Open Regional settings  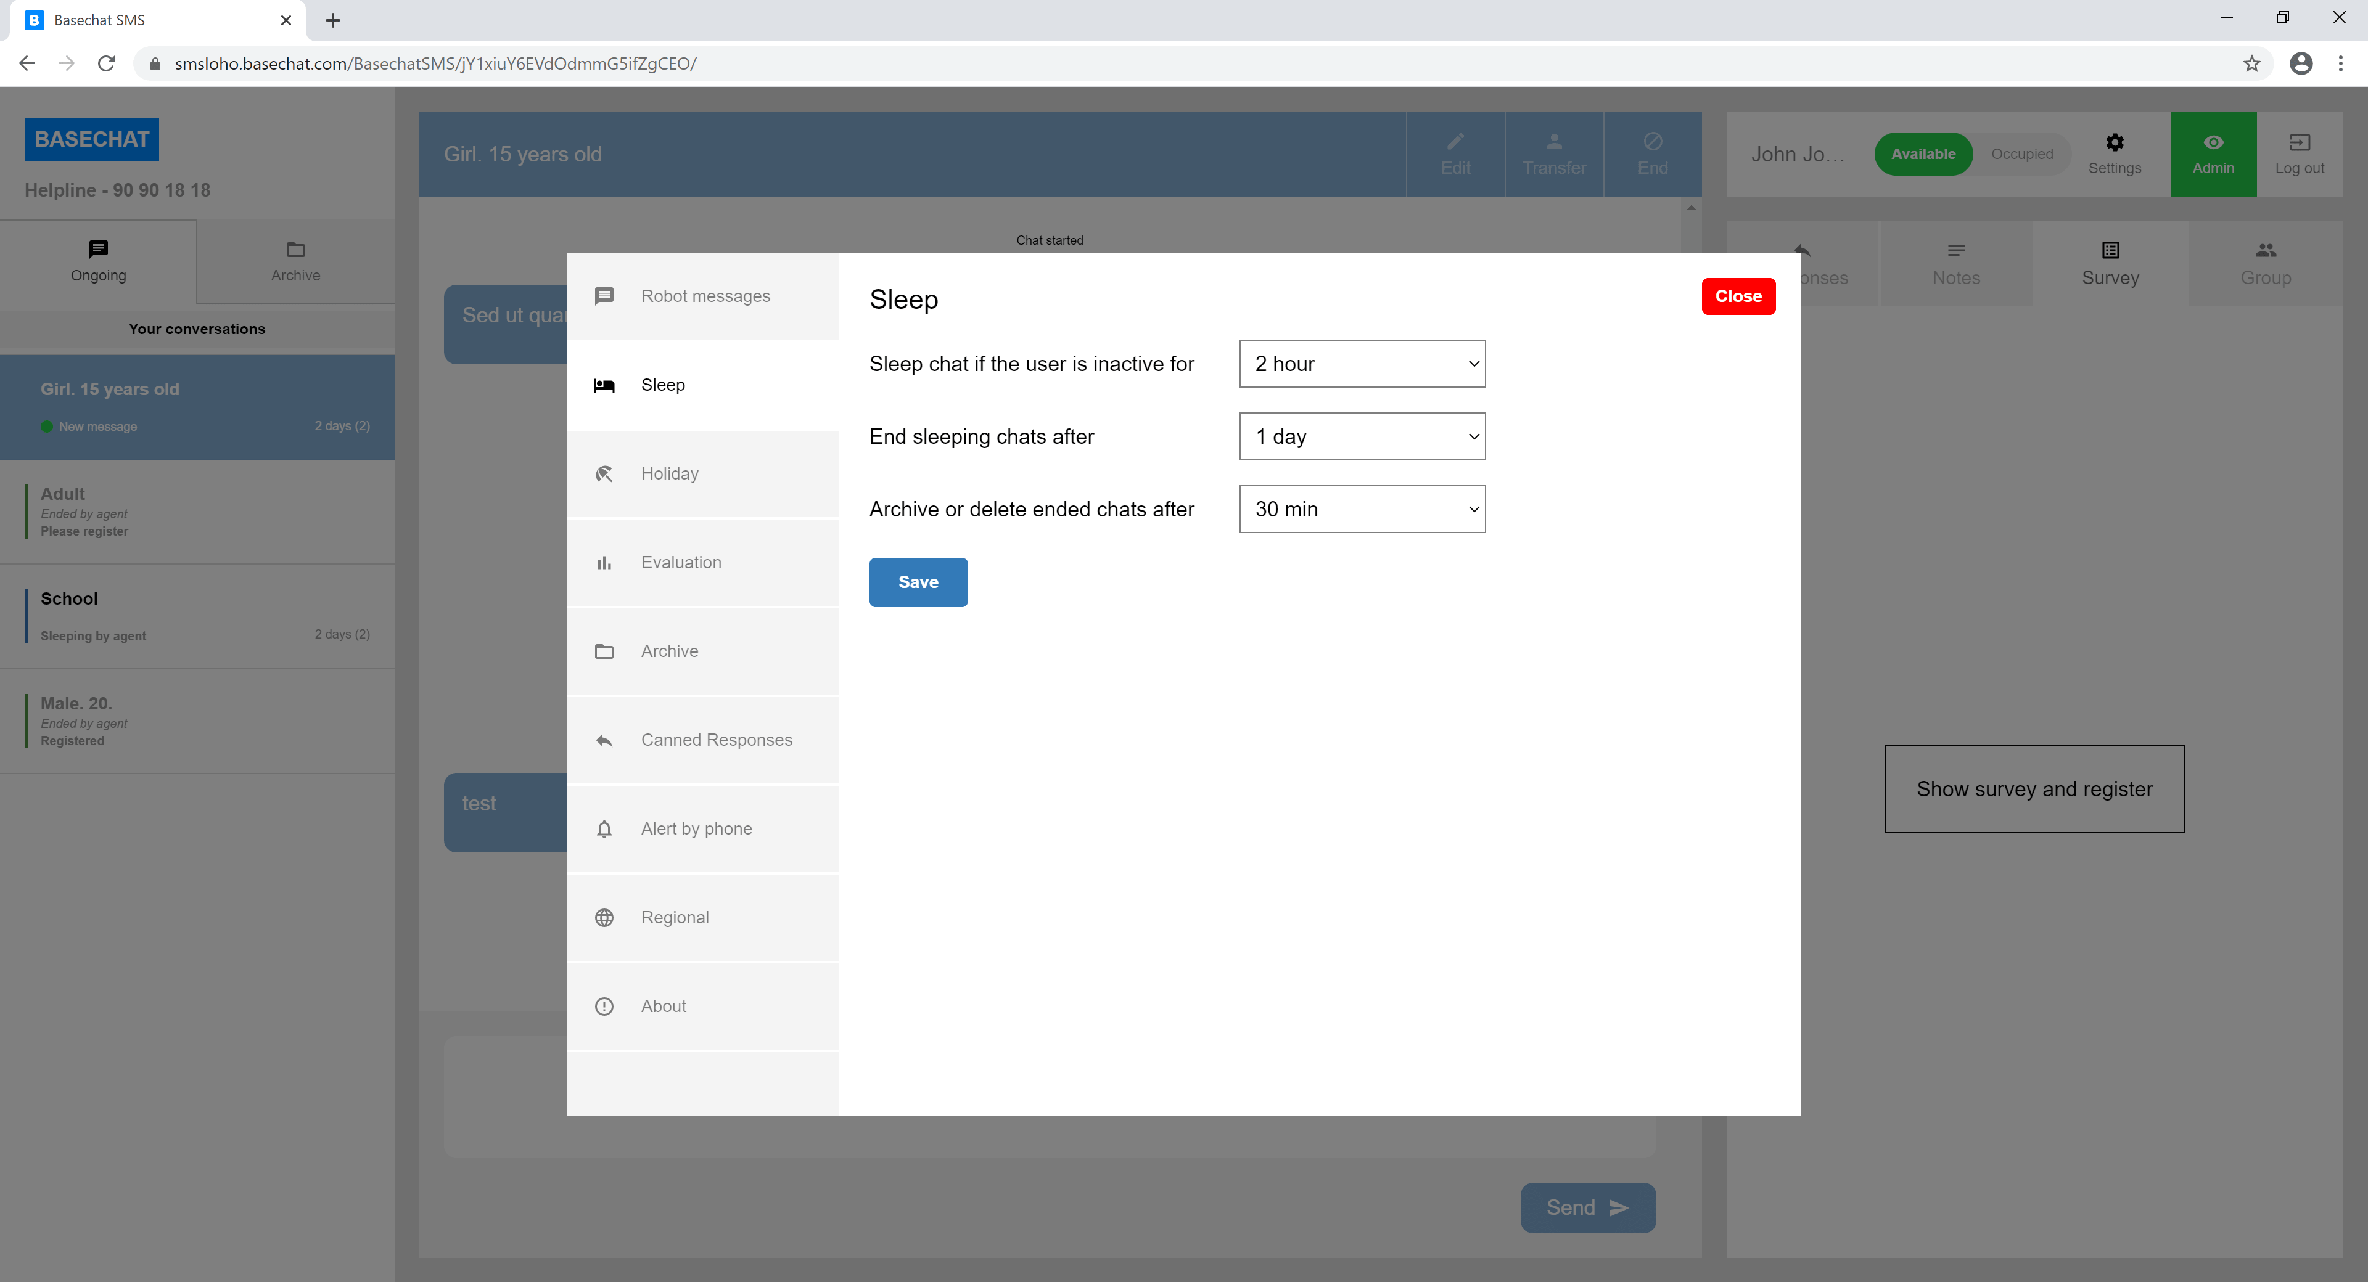point(703,918)
